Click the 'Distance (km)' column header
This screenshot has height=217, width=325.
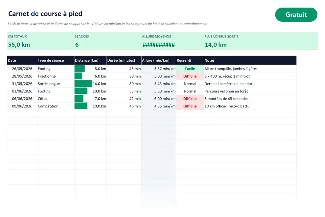point(90,60)
